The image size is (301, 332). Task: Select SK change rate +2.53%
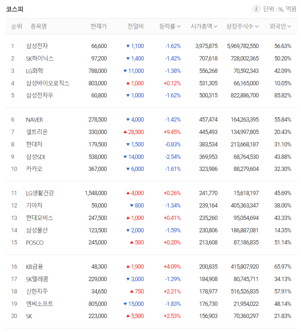(x=172, y=316)
